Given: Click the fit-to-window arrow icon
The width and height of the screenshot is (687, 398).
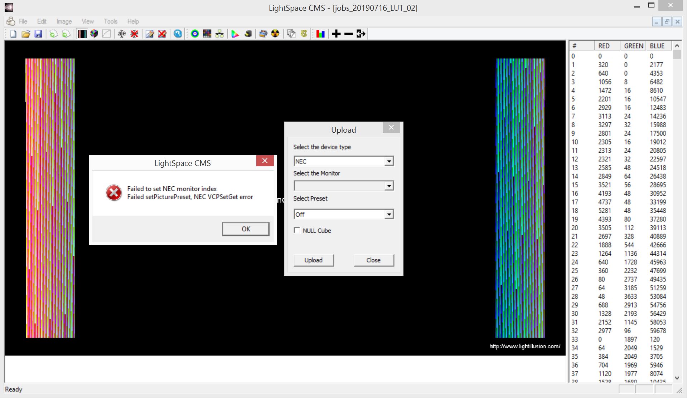Looking at the screenshot, I should point(361,34).
